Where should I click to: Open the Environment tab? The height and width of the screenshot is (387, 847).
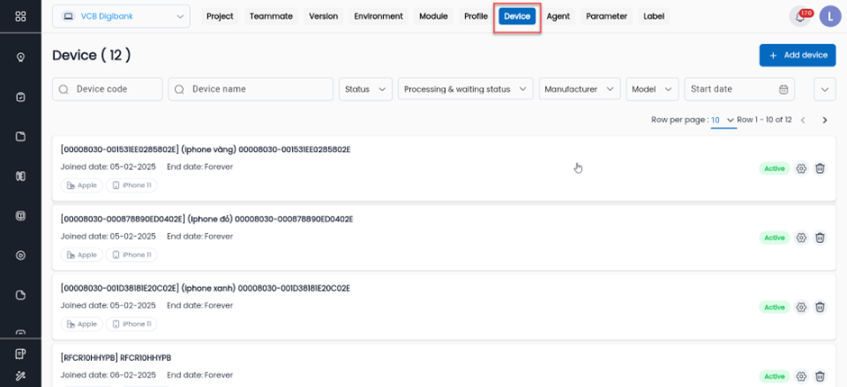(x=378, y=16)
